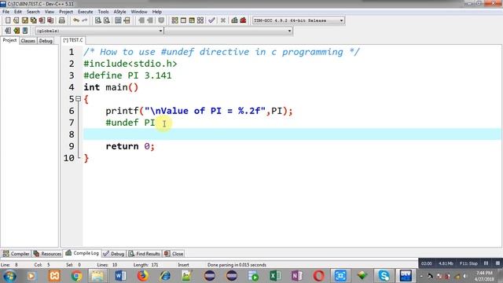Screen dimensions: 503x283
Task: Click the New file toolbar icon
Action: coord(8,20)
